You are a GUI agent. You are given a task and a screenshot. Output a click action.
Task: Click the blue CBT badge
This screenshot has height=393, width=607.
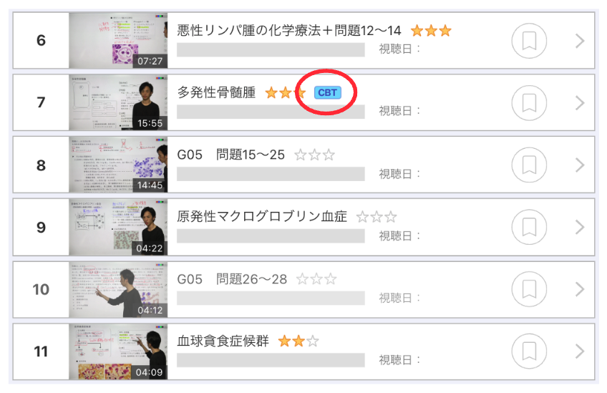coord(328,92)
